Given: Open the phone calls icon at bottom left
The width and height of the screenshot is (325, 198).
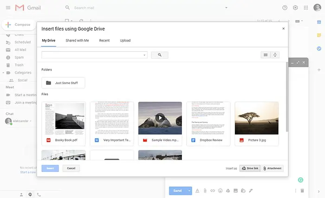Looking at the screenshot, I should coord(39,194).
